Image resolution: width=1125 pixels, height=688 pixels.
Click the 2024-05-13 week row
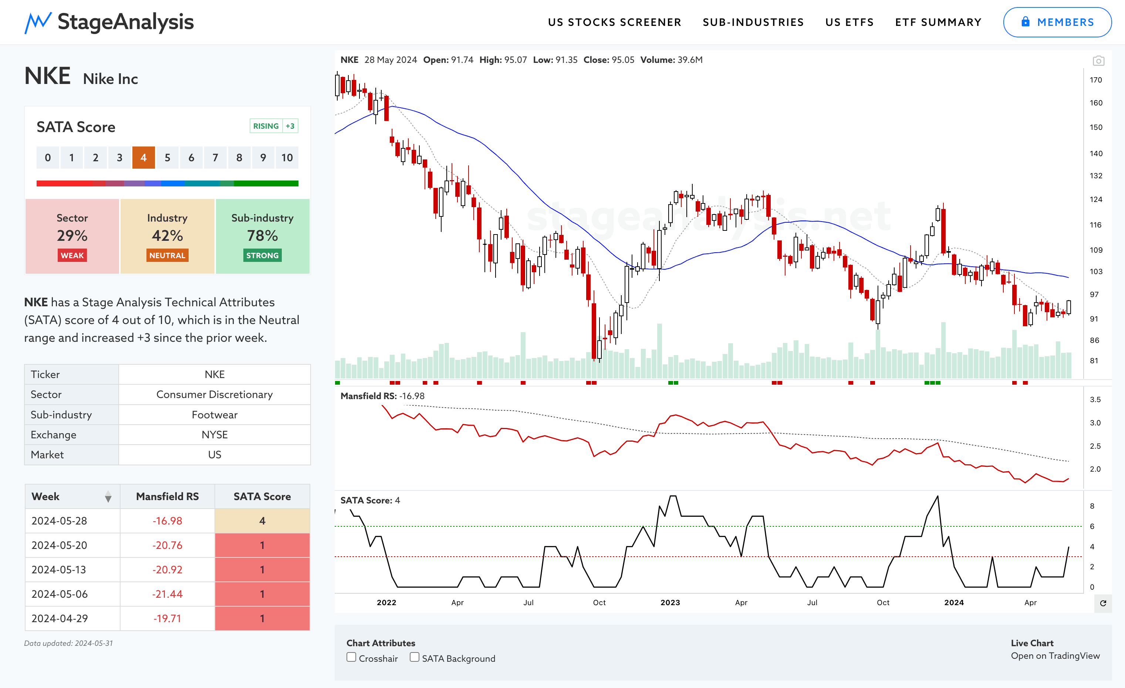(168, 570)
